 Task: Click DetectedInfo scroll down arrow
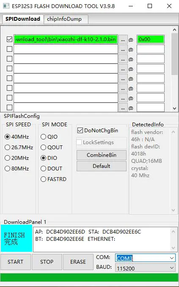(173, 210)
